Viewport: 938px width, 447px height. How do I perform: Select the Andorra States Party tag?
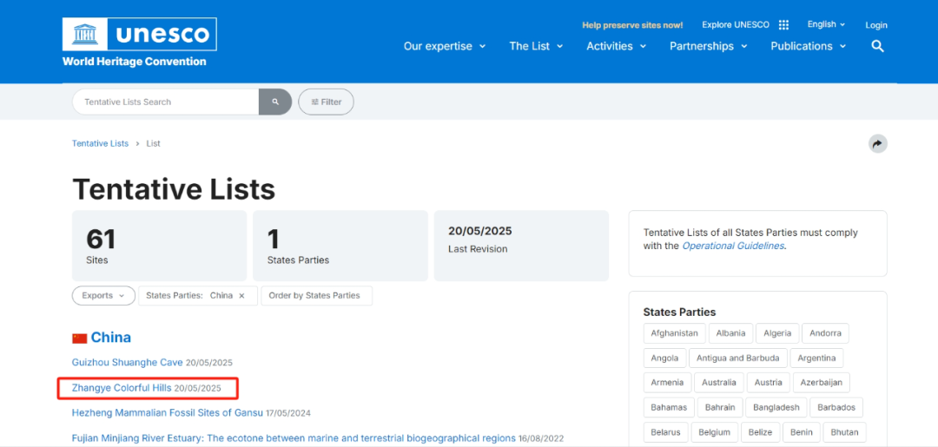pyautogui.click(x=826, y=333)
